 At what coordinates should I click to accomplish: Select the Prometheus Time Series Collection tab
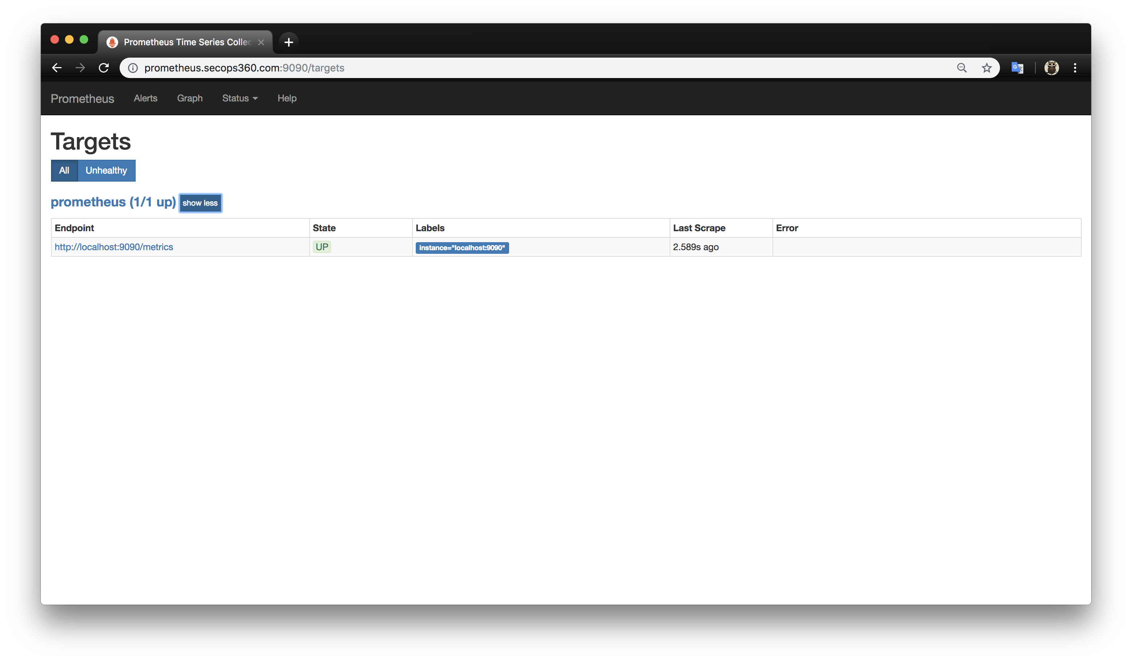coord(185,42)
